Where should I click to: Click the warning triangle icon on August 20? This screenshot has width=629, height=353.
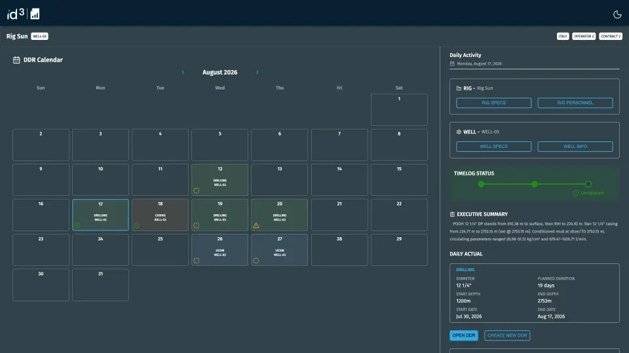pyautogui.click(x=256, y=225)
